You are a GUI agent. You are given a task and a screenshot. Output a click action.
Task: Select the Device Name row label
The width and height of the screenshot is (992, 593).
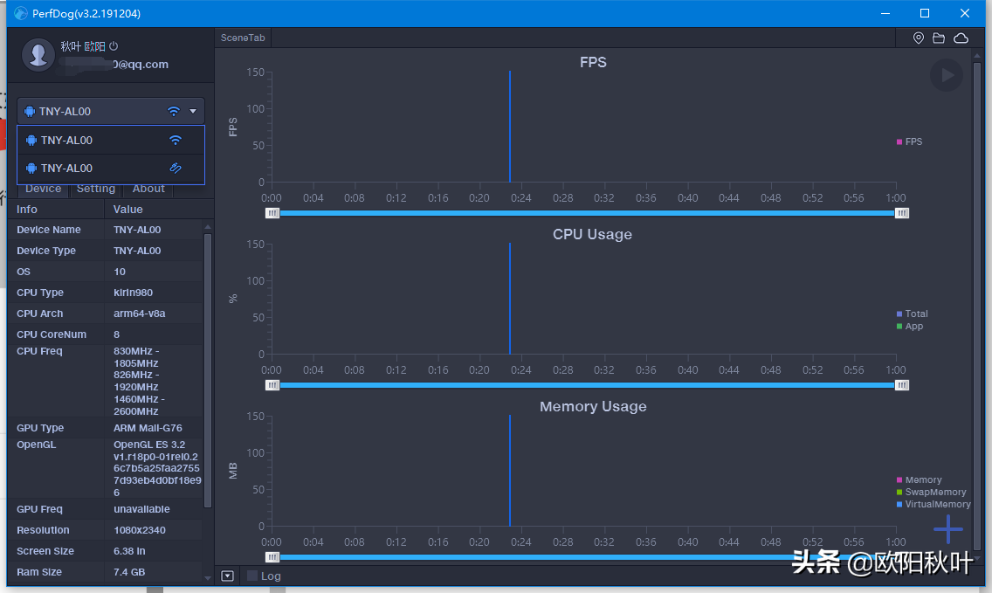click(49, 230)
